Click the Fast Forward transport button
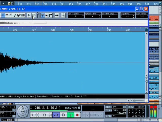 click(x=45, y=115)
